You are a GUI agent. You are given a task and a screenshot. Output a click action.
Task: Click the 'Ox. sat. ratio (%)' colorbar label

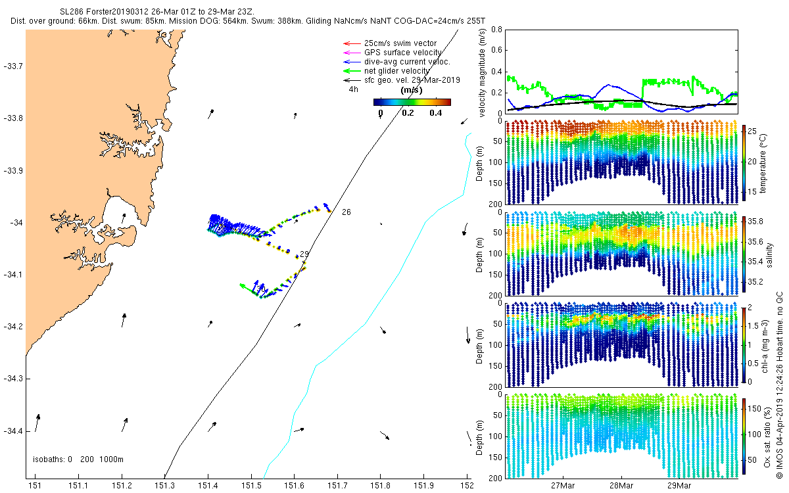[x=768, y=436]
